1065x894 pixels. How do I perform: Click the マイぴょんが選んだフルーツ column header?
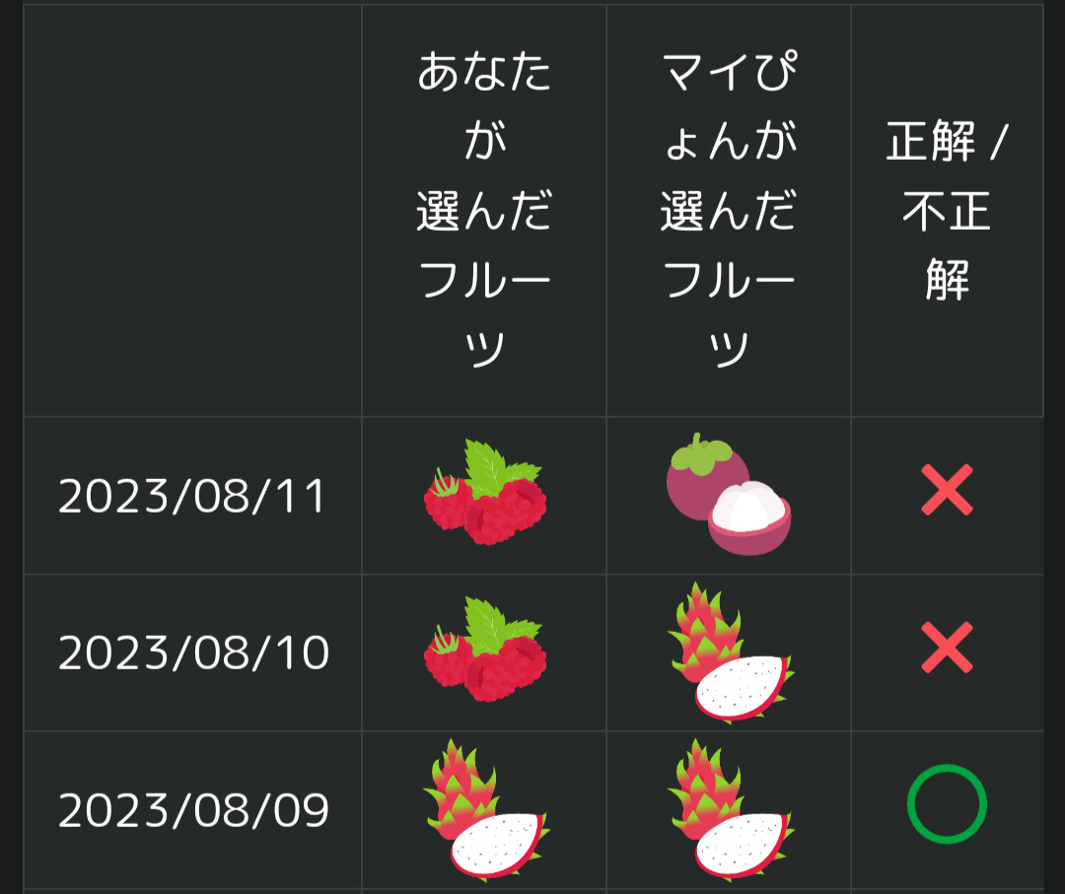[x=729, y=211]
